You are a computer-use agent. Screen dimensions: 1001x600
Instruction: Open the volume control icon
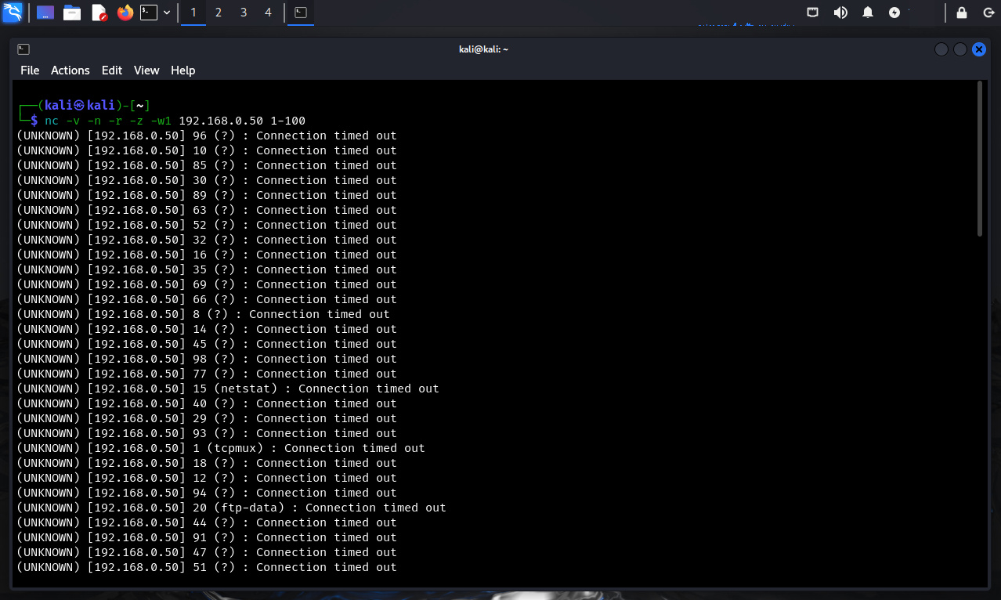[x=840, y=13]
